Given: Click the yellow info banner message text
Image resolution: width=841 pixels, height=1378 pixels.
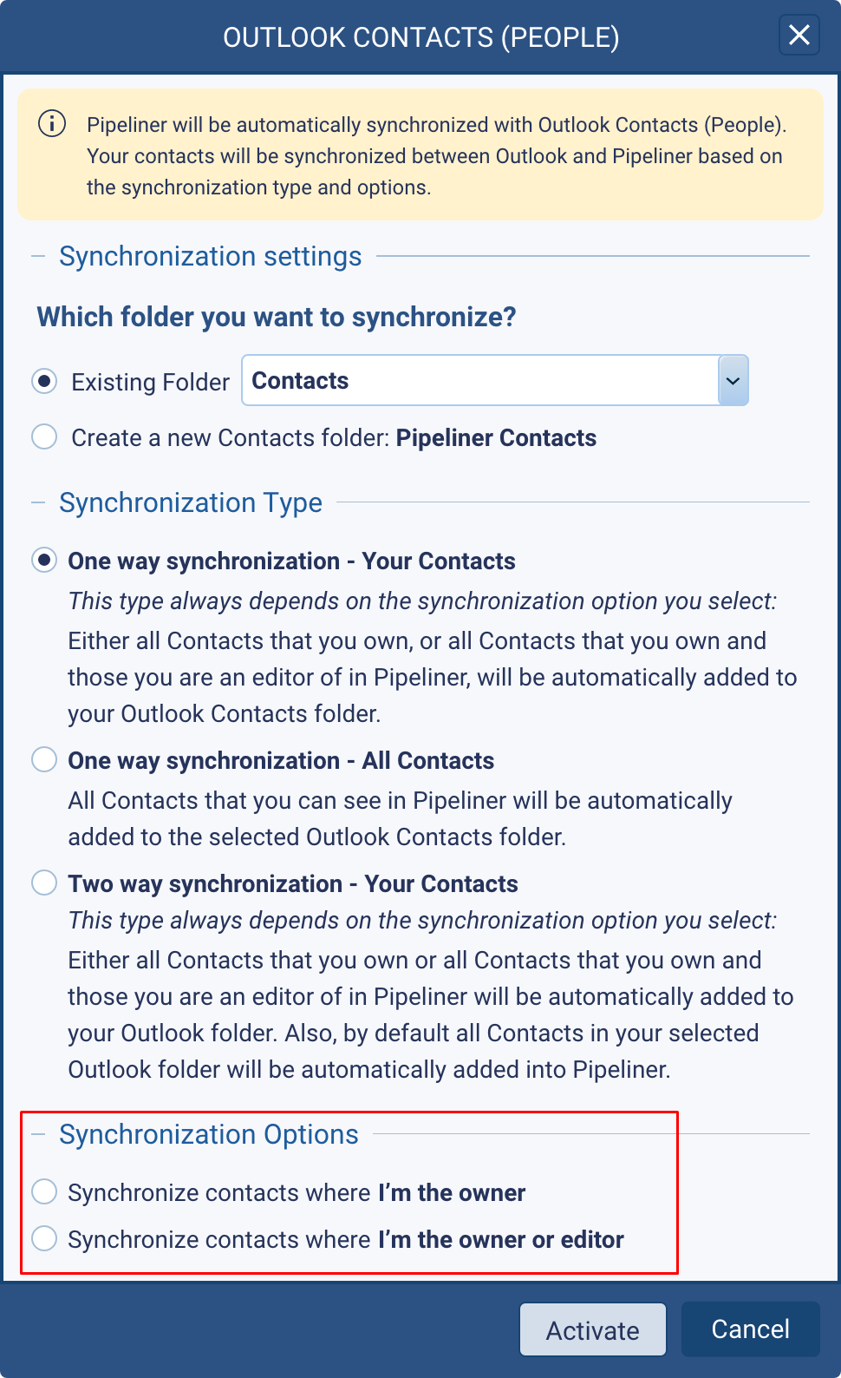Looking at the screenshot, I should point(434,156).
